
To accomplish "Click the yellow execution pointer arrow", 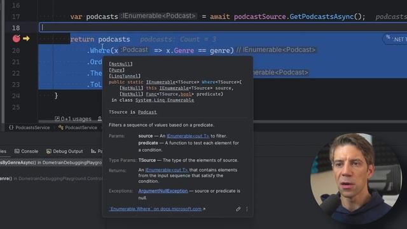I will click(26, 39).
